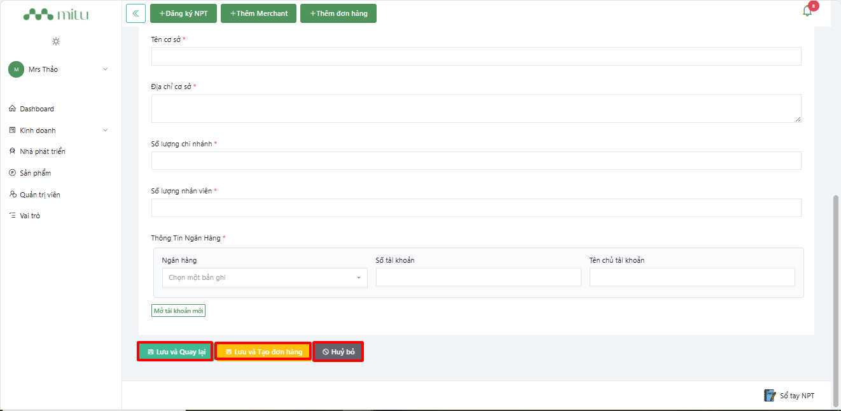
Task: Click the Huỷ bỏ cancel button
Action: click(338, 352)
